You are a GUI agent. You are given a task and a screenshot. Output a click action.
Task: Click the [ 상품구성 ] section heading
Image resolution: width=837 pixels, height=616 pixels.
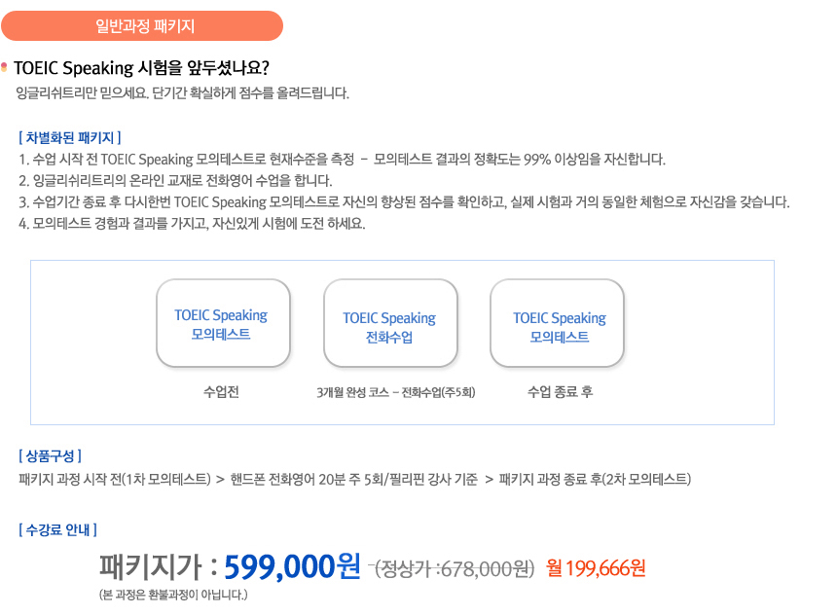tap(51, 455)
